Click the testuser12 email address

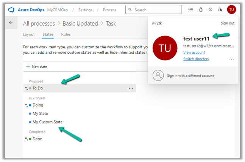point(208,46)
